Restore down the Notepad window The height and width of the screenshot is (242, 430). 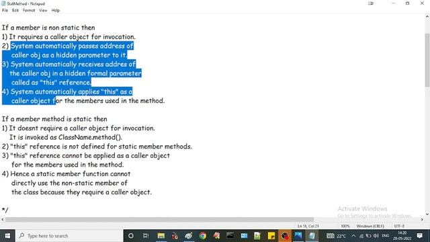click(408, 3)
